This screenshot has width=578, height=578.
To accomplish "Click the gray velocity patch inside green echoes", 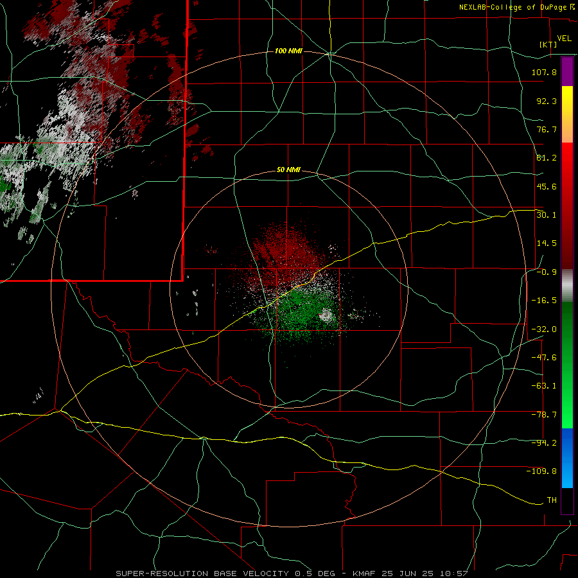I will (x=326, y=315).
